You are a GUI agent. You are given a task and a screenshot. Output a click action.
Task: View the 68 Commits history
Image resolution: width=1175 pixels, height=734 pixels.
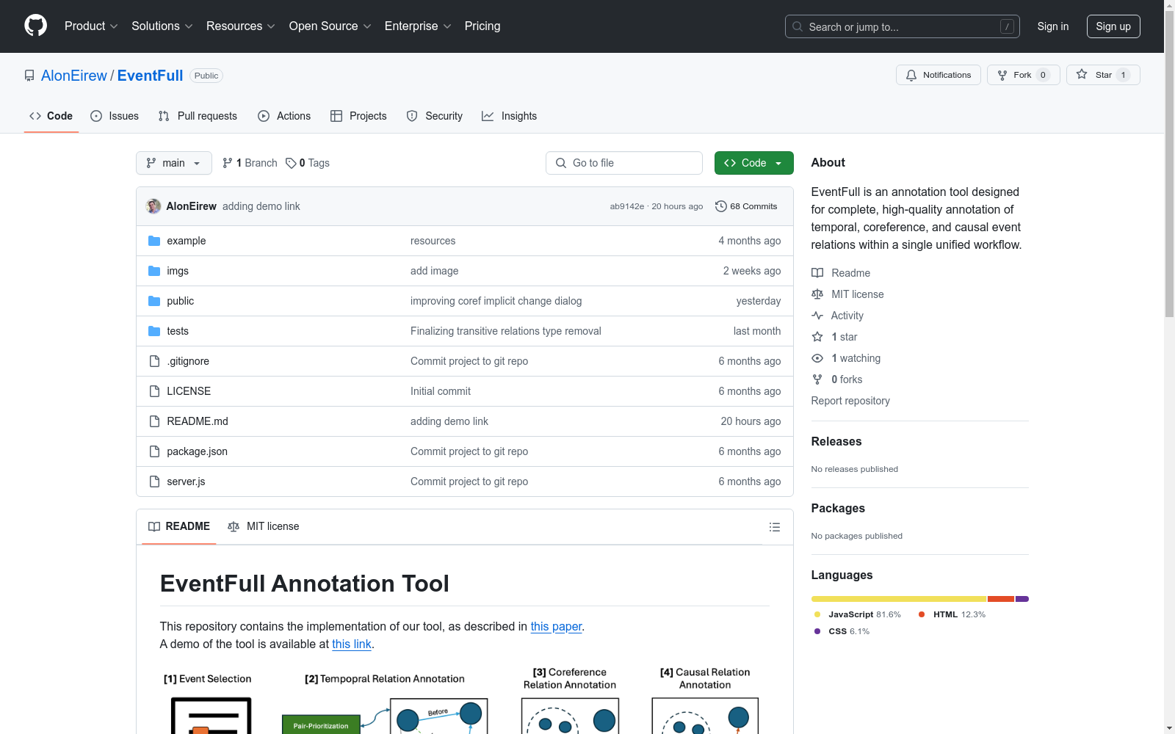coord(746,206)
